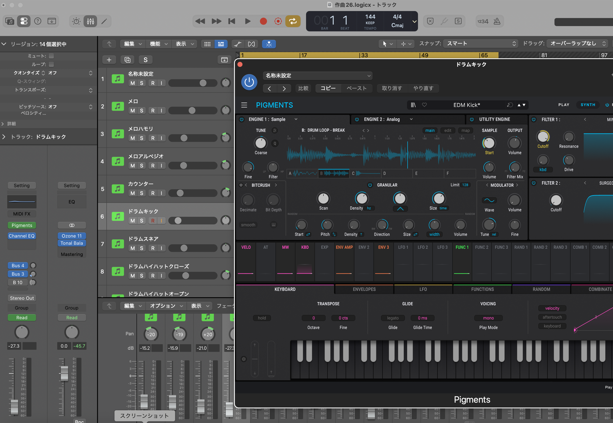Select the KEYBOARD tab
This screenshot has height=423, width=613.
coord(285,289)
